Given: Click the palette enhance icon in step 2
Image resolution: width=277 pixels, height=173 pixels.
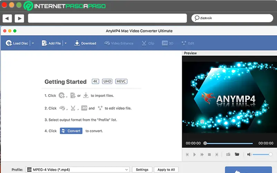Looking at the screenshot, I should coord(62,108).
